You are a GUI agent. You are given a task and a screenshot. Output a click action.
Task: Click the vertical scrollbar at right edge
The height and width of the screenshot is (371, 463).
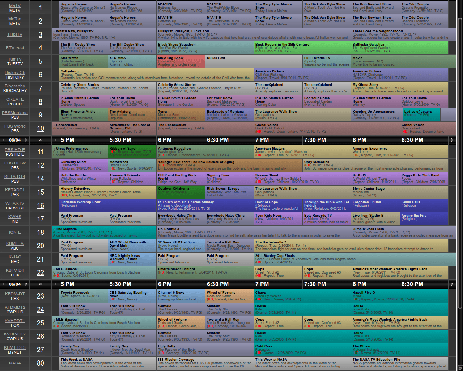point(460,163)
